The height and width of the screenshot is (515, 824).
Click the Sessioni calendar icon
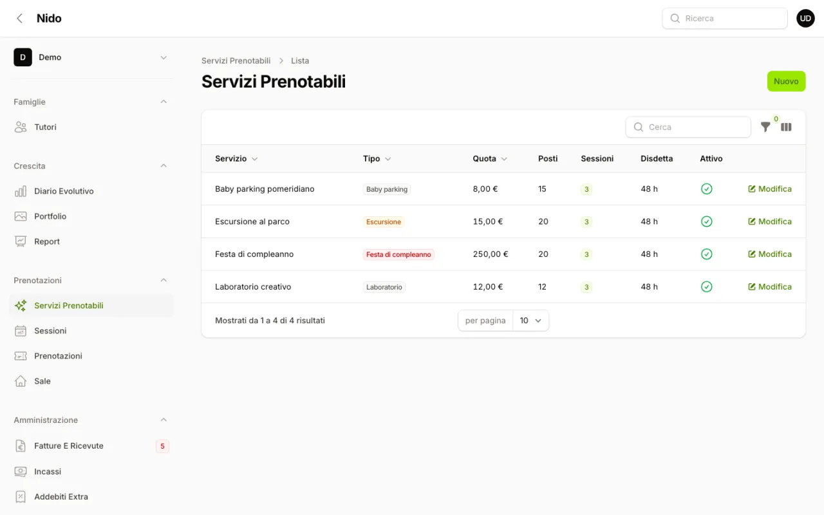21,331
